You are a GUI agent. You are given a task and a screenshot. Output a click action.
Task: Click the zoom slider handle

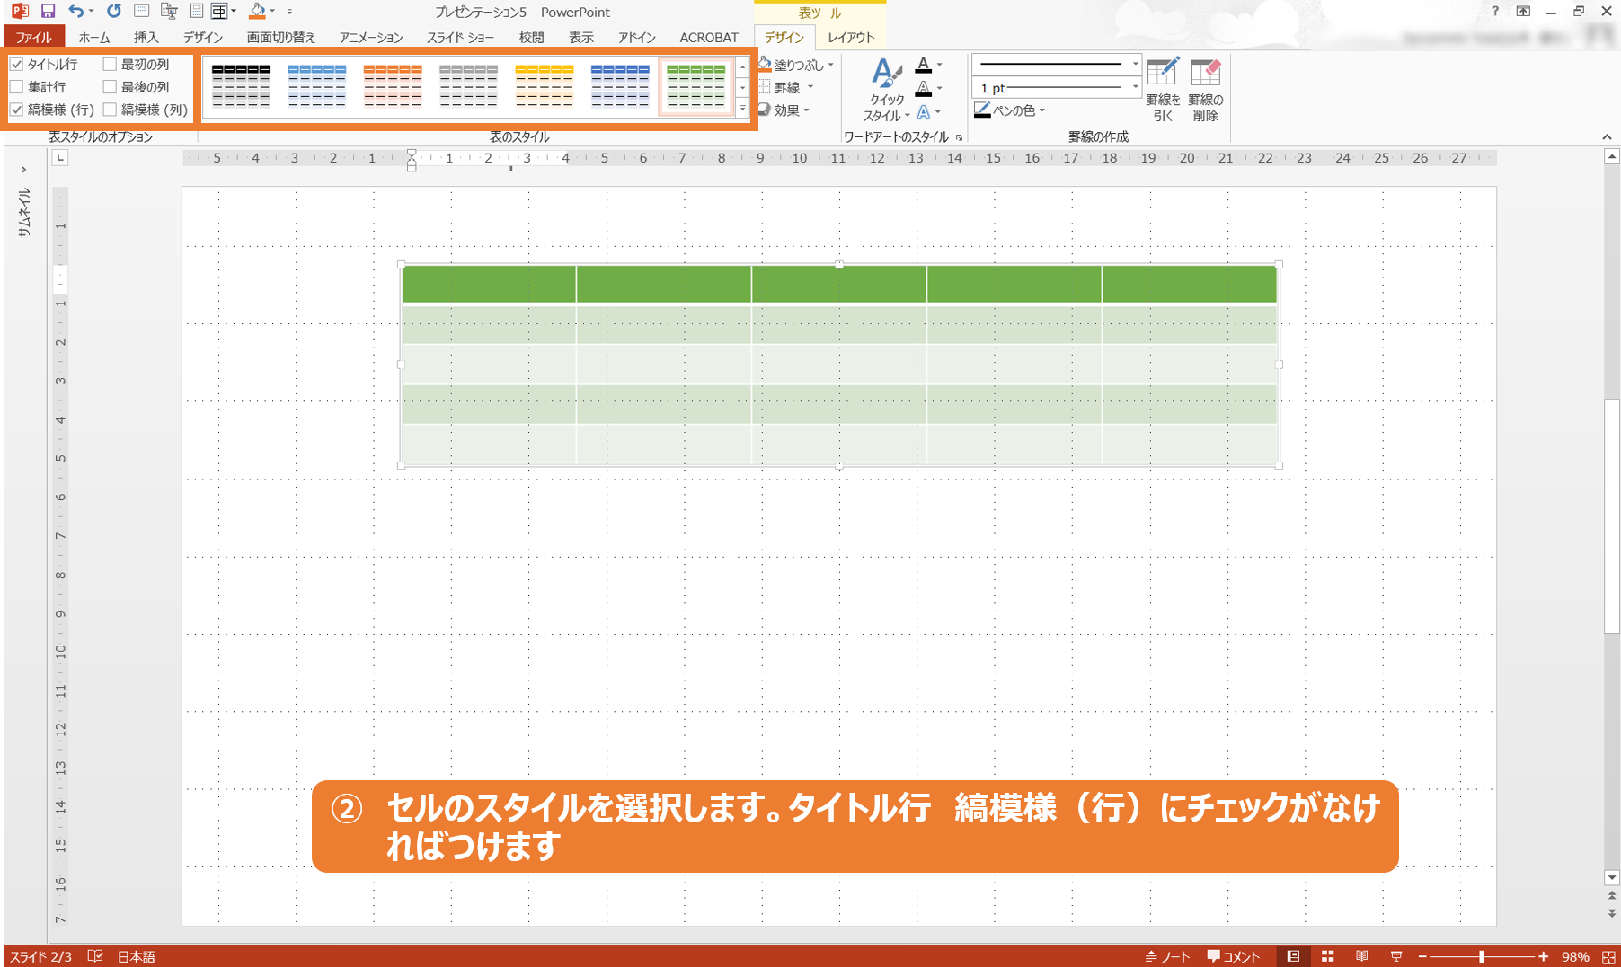(1481, 957)
